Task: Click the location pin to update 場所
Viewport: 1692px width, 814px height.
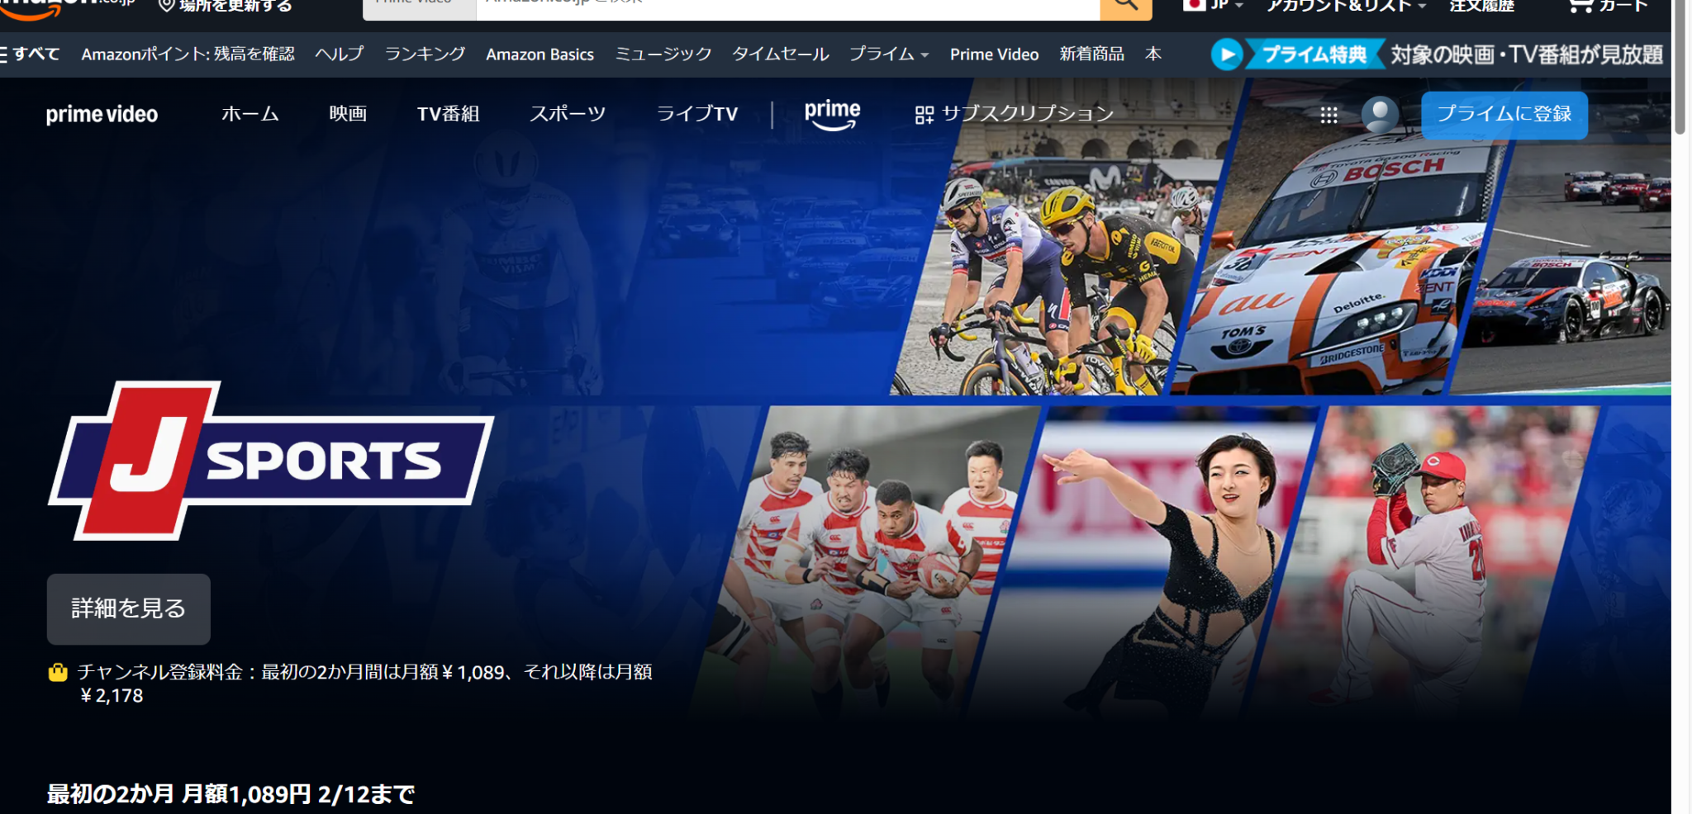Action: pos(168,5)
